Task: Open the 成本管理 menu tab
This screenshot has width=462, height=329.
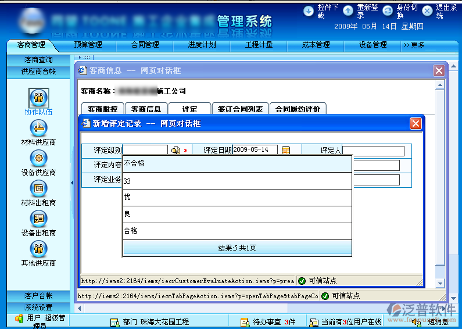Action: tap(316, 45)
